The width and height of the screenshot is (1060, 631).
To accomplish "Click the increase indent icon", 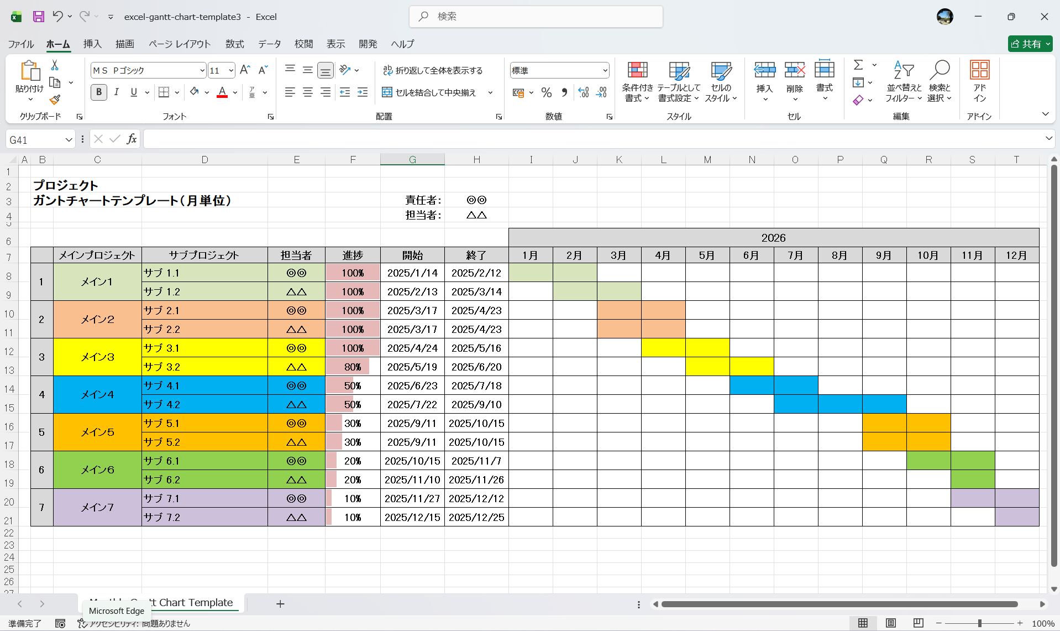I will [x=363, y=93].
